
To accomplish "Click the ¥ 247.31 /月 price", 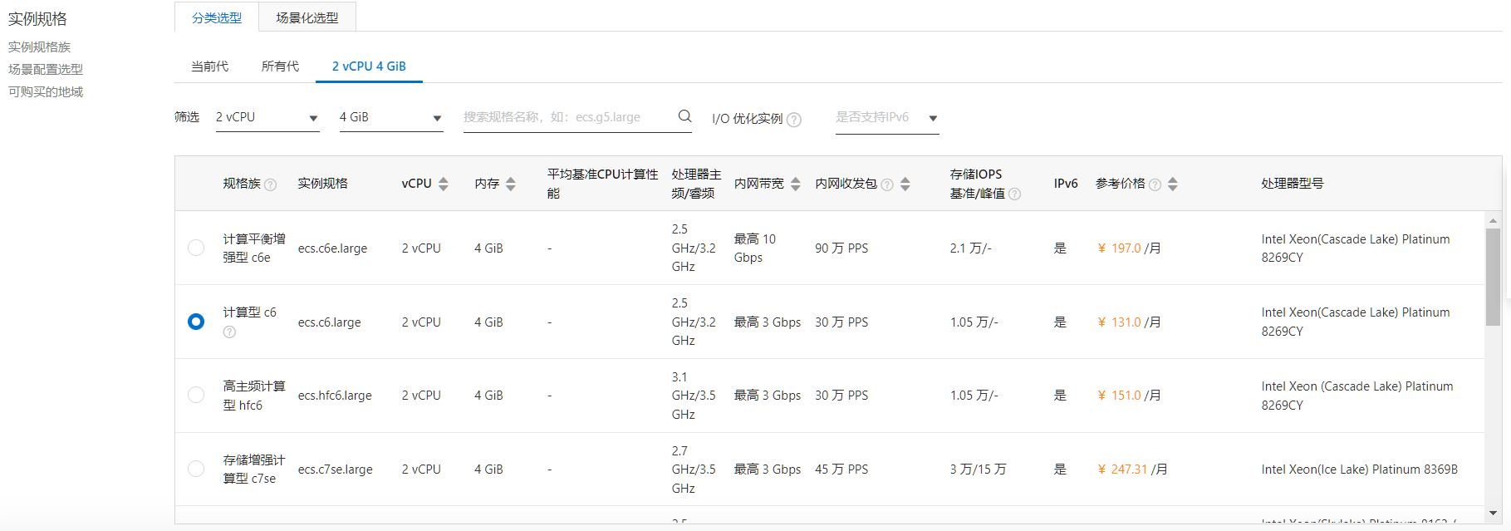I will click(1132, 470).
